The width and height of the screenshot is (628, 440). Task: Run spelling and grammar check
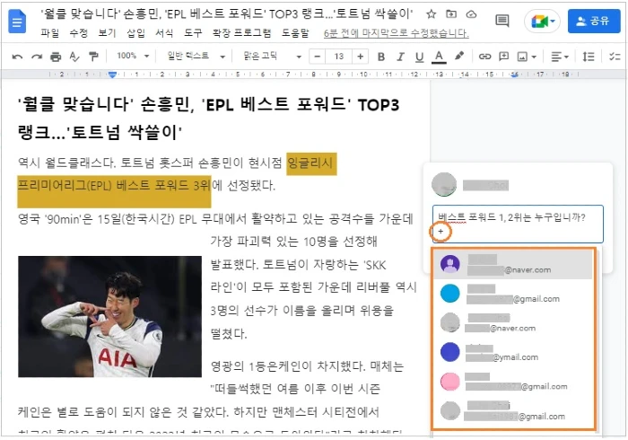[74, 57]
